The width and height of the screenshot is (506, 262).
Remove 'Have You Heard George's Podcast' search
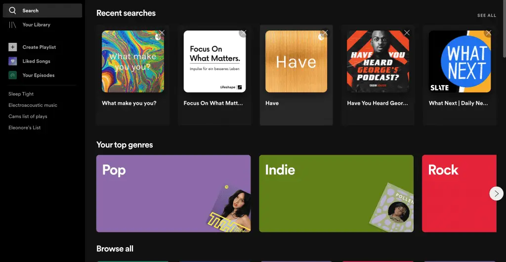407,33
